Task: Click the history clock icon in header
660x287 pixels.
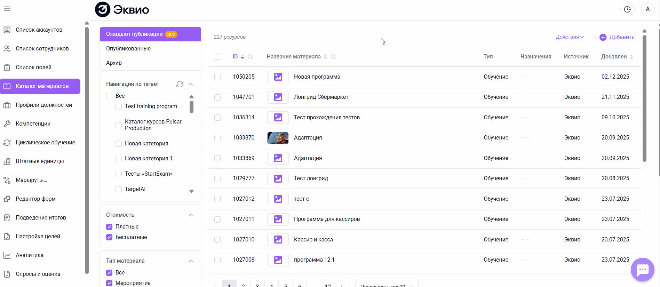Action: (x=627, y=9)
